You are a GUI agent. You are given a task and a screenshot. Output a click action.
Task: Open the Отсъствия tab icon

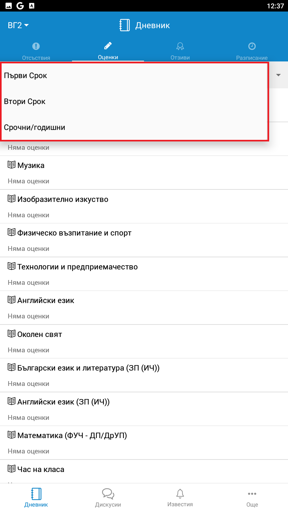pos(36,46)
